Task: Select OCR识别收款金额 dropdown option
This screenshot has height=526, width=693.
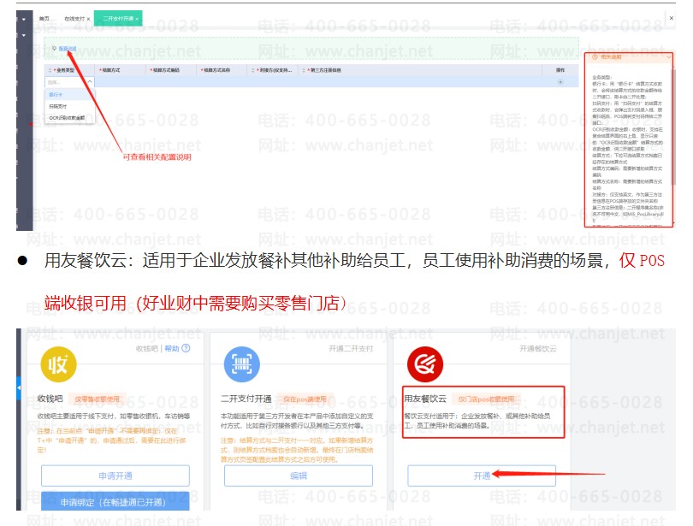Action: pos(70,118)
